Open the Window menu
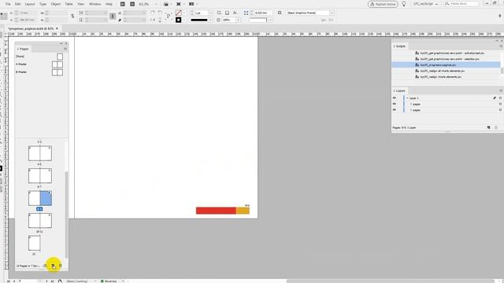504x283 pixels. tap(94, 4)
